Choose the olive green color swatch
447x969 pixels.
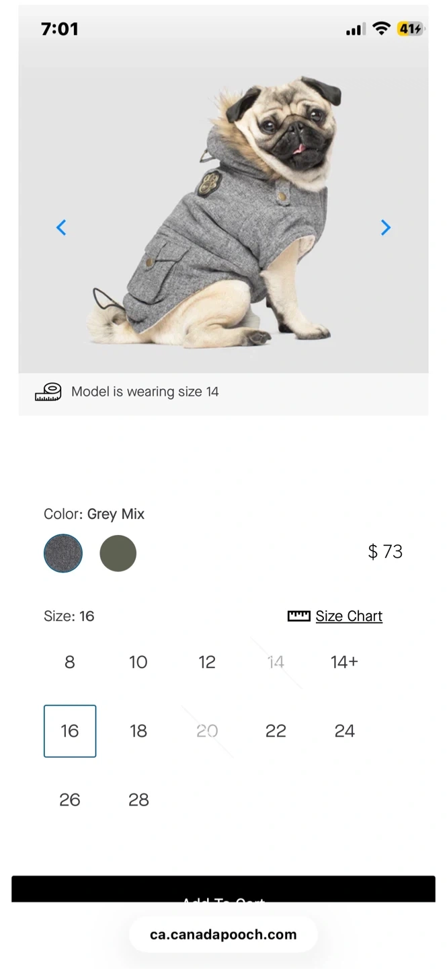click(x=118, y=553)
